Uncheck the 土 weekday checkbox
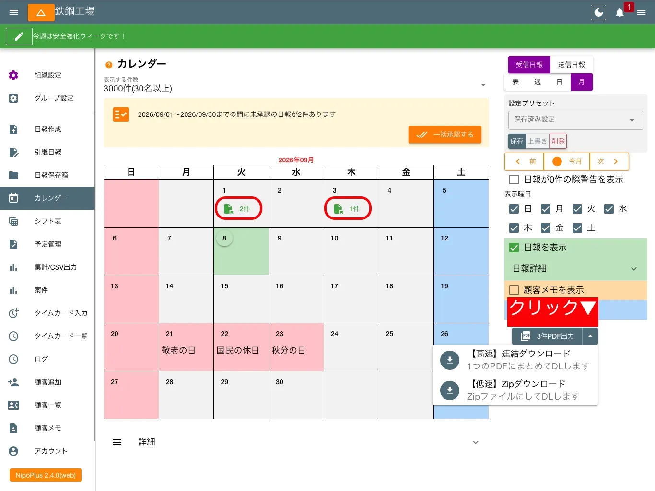The image size is (655, 491). click(x=577, y=228)
